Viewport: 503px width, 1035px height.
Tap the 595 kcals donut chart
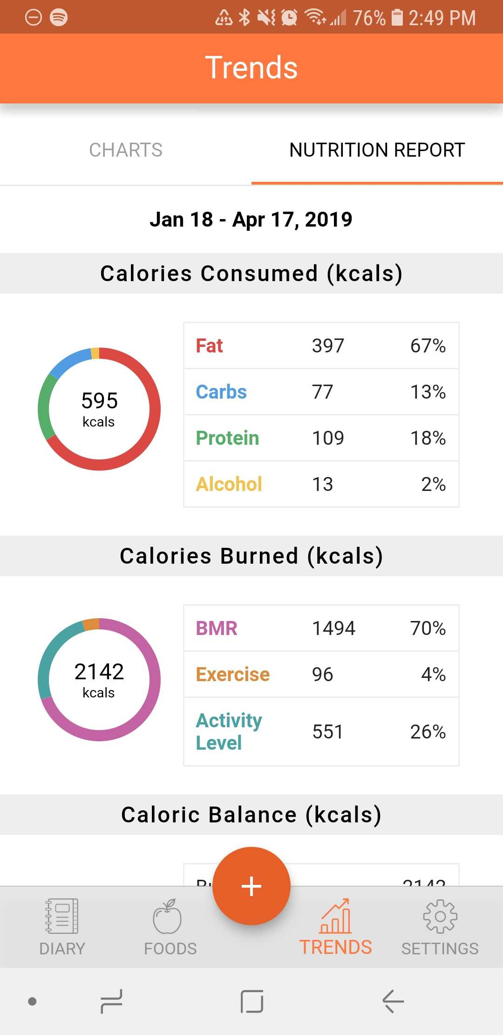[x=99, y=409]
